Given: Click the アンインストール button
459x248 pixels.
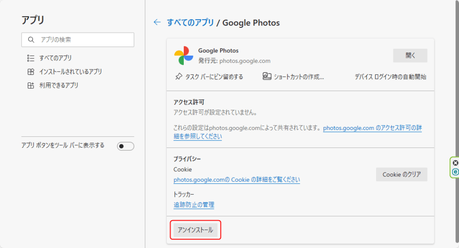Looking at the screenshot, I should point(195,230).
